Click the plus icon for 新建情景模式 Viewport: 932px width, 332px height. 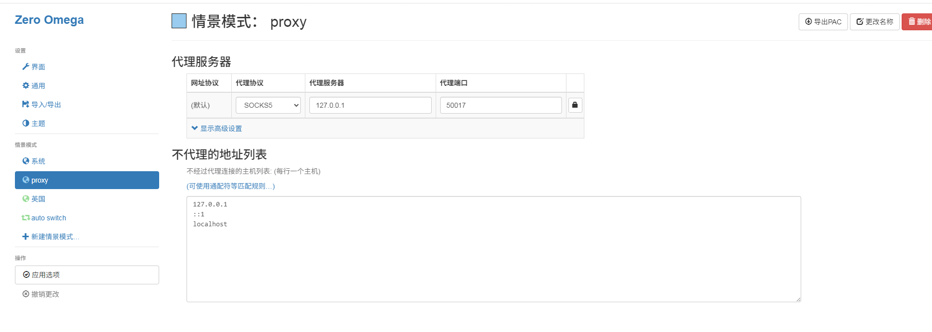(x=25, y=237)
